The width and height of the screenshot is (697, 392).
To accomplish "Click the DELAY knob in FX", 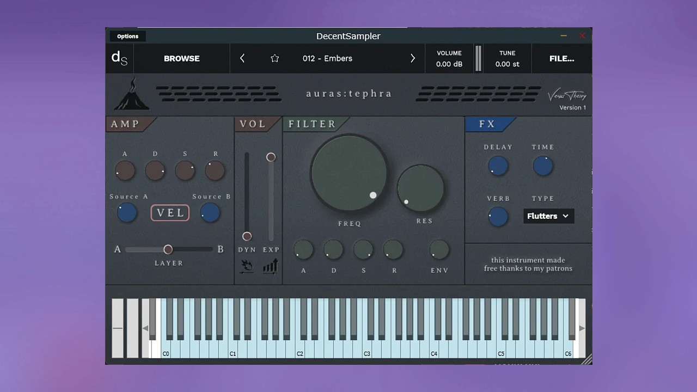I will coord(498,166).
